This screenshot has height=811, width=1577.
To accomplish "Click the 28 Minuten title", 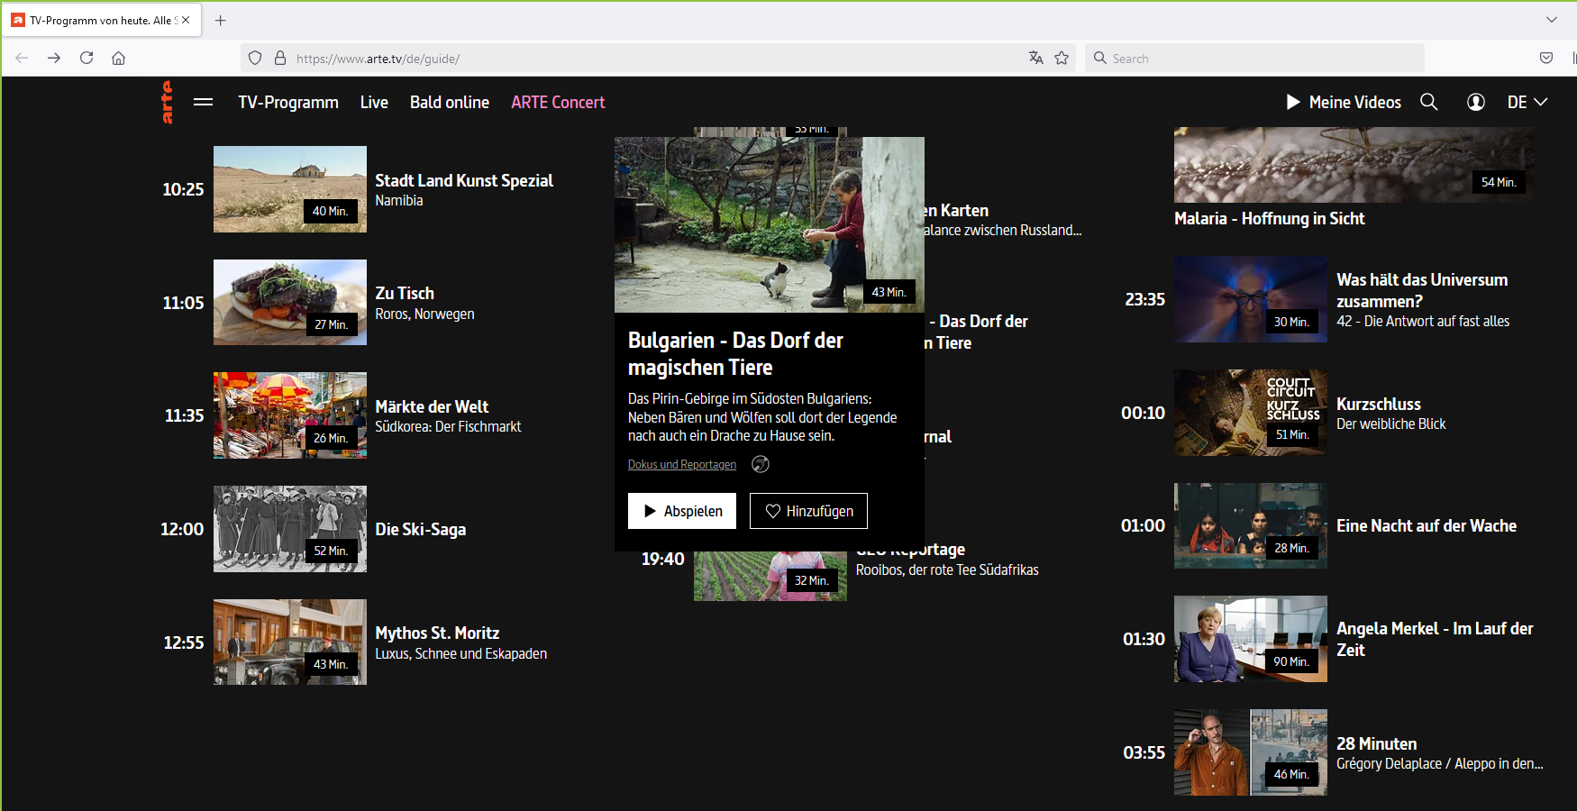I will [1377, 743].
